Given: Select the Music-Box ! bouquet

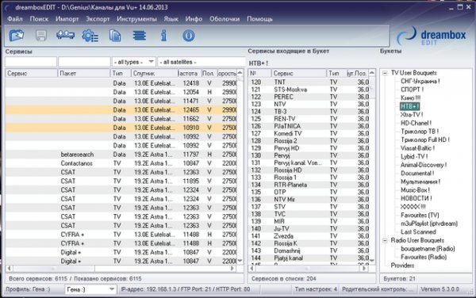Looking at the screenshot, I should click(x=415, y=190).
